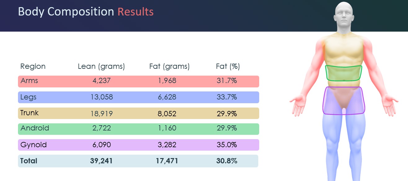Click the Region column header
Image resolution: width=408 pixels, height=181 pixels.
pyautogui.click(x=33, y=66)
